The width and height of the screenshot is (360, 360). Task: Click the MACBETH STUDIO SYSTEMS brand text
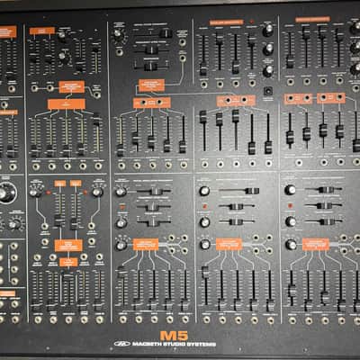tap(174, 344)
